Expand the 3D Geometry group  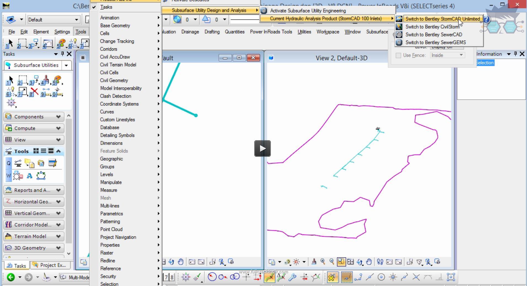[x=34, y=248]
